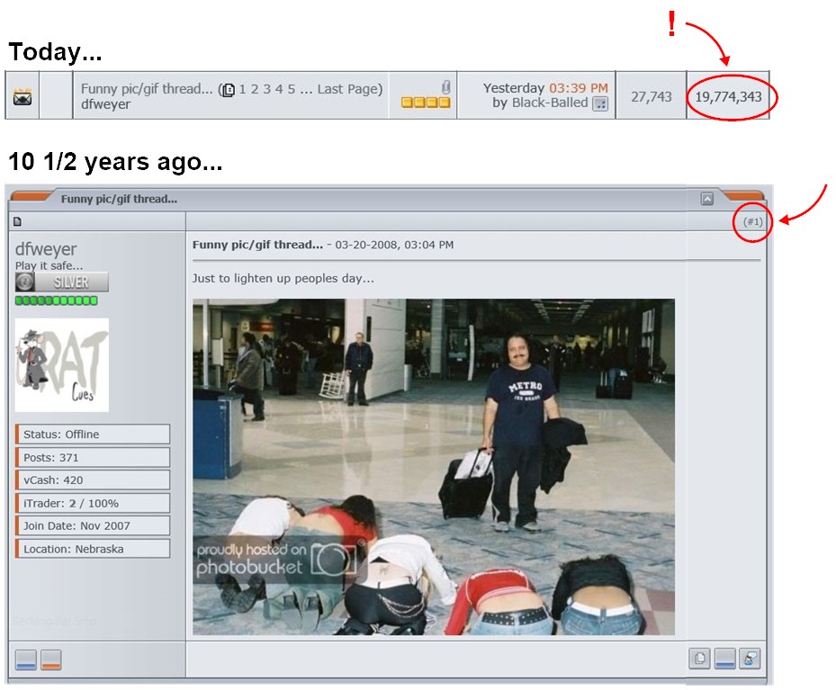Click the post document icon above dfweyer
836x690 pixels.
point(17,221)
